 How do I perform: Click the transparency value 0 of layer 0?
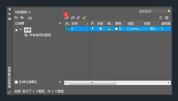click(x=162, y=29)
